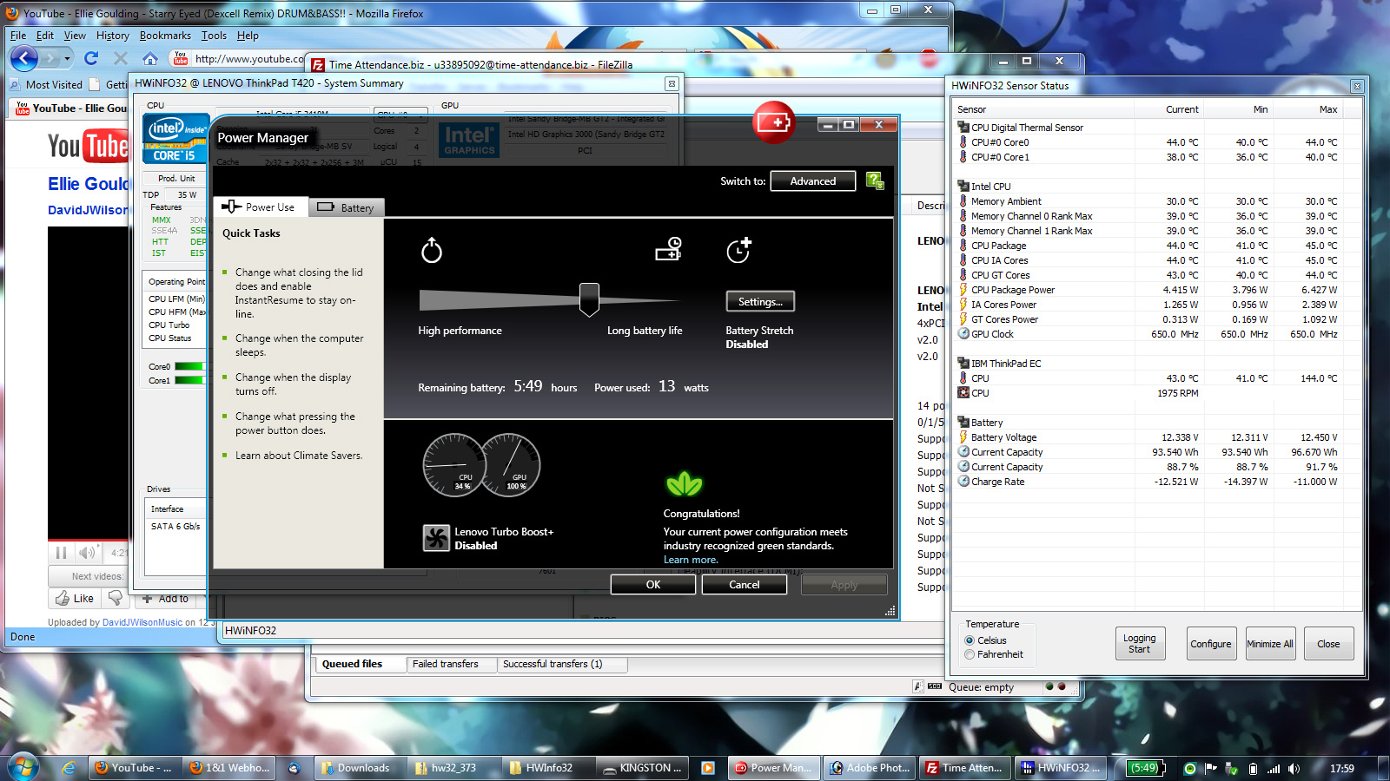The height and width of the screenshot is (781, 1390).
Task: Click the YouTube thumbs-down dislike icon
Action: point(116,598)
